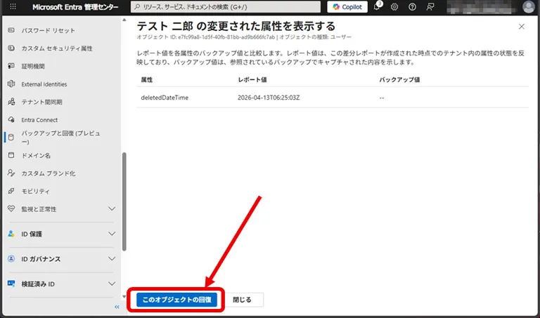Viewport: 540px width, 318px height.
Task: Open Entra Connect menu item
Action: tap(39, 120)
